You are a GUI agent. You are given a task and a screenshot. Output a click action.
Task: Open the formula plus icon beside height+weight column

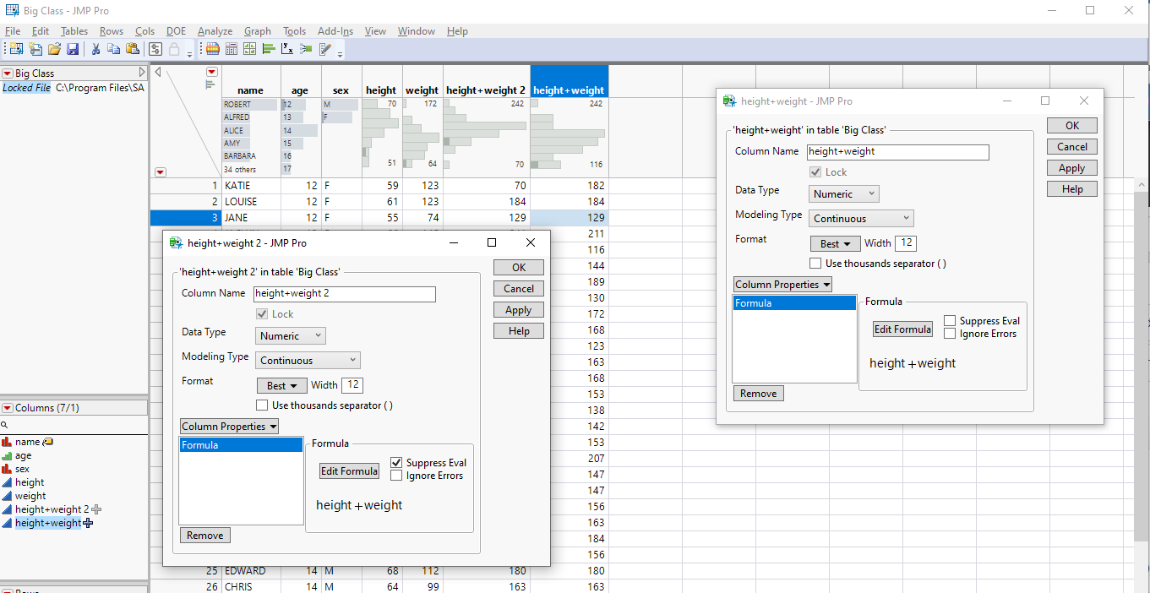point(87,522)
